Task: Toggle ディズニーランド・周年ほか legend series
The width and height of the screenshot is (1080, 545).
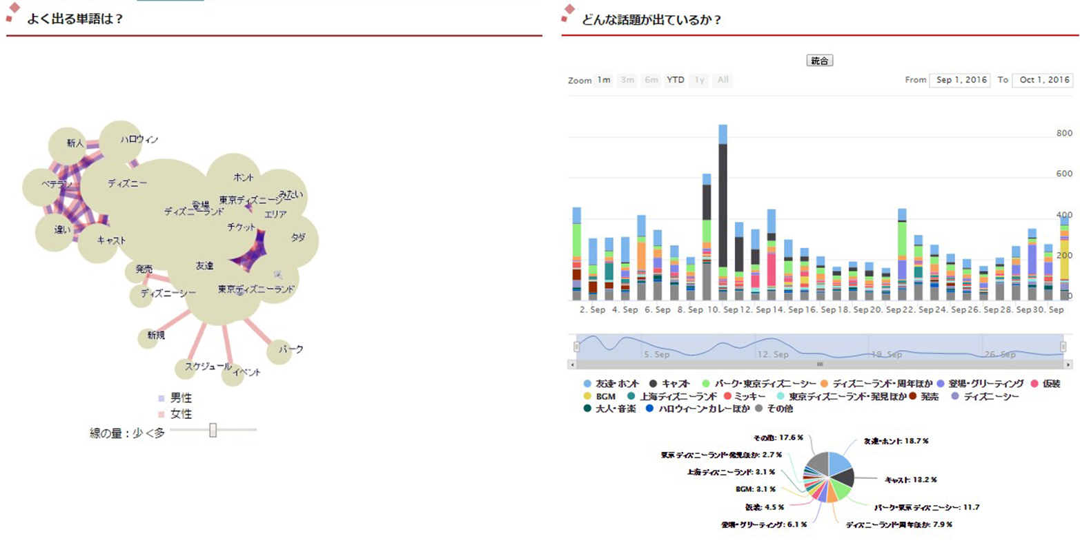Action: tap(876, 383)
